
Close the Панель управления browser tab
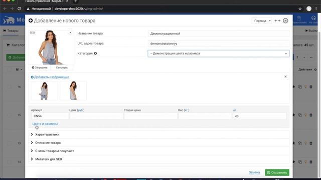tap(67, 1)
